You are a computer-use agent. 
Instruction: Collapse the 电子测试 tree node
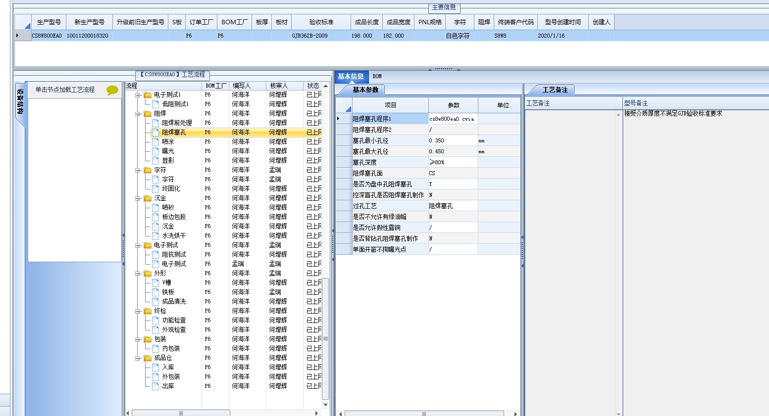coord(139,245)
